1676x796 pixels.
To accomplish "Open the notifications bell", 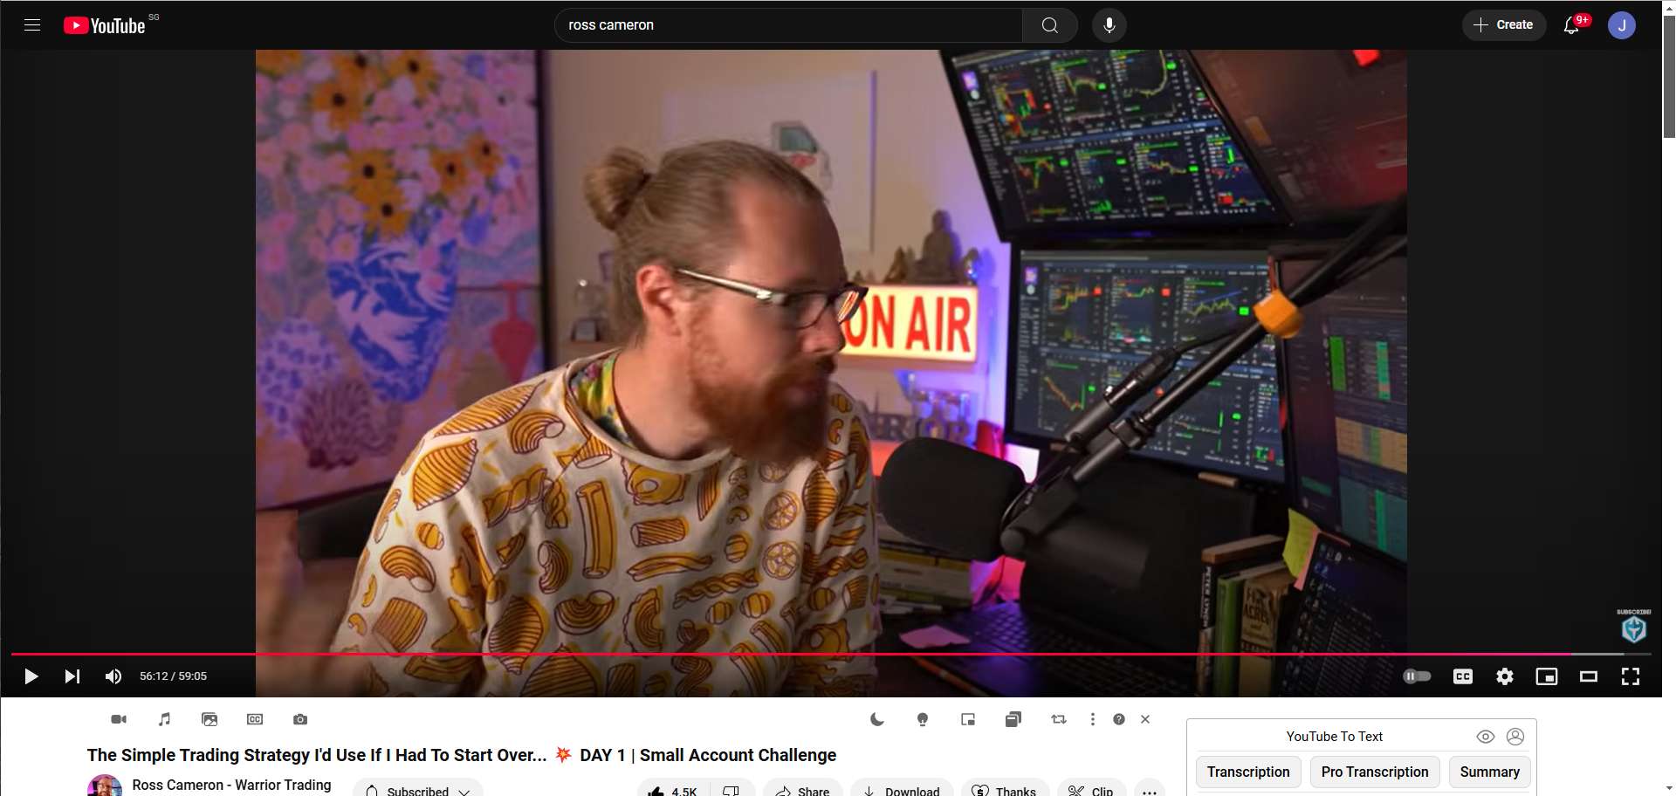I will tap(1571, 25).
